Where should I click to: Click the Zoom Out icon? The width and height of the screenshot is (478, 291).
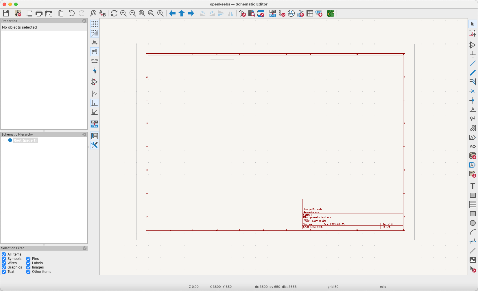tap(133, 13)
